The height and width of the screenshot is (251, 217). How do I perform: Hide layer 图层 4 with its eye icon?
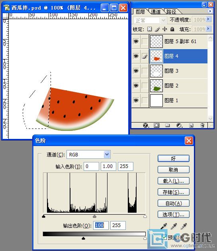(x=136, y=56)
